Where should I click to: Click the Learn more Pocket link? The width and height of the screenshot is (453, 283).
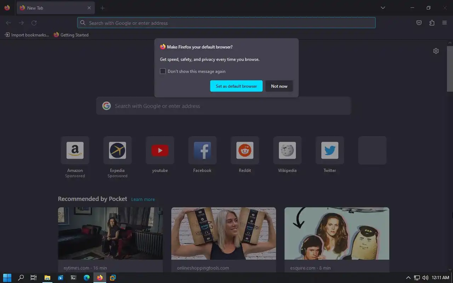(143, 200)
